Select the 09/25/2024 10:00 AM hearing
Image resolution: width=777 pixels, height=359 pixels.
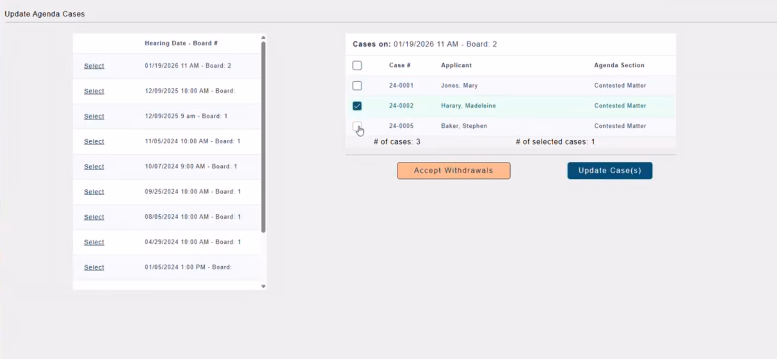point(94,192)
